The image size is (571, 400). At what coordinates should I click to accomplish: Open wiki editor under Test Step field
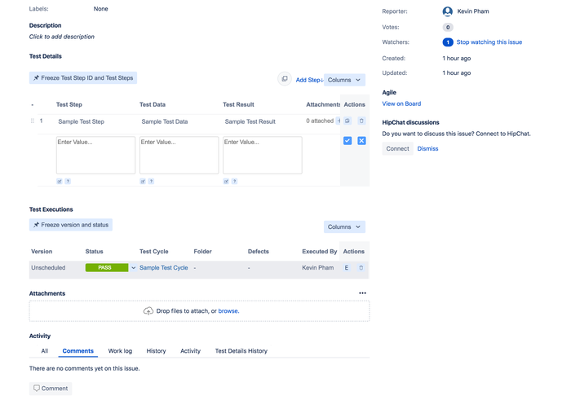pos(60,181)
